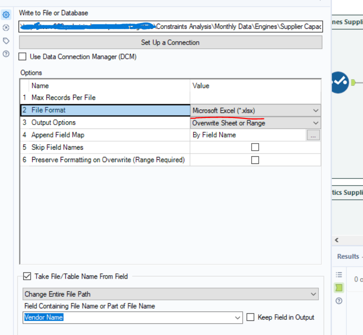Expand the Vendor Name field dropdown
The width and height of the screenshot is (363, 335).
(x=238, y=318)
